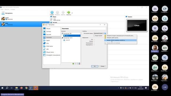This screenshot has height=96, width=171.
Task: Open the Дисплей settings category
Action: tap(52, 34)
